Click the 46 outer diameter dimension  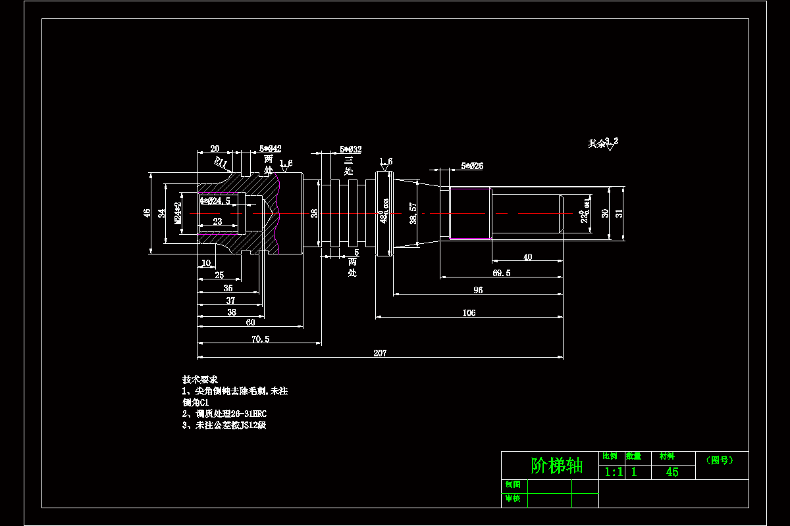[147, 213]
